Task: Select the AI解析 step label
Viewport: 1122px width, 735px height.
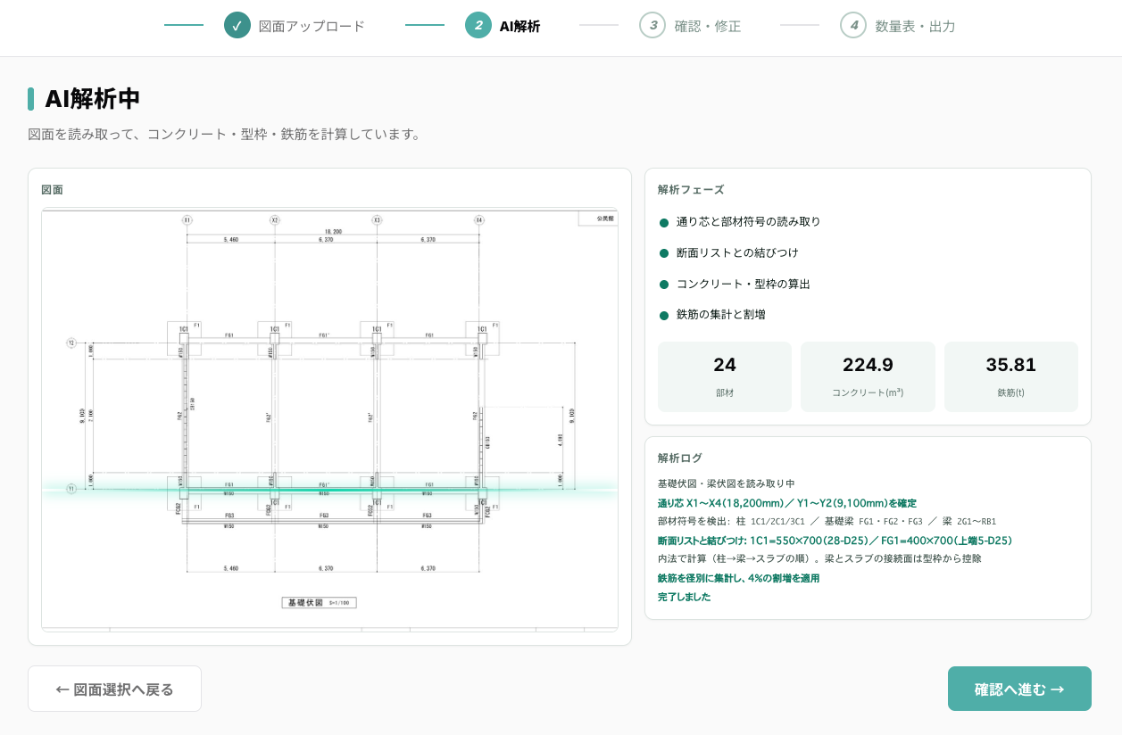Action: coord(519,26)
